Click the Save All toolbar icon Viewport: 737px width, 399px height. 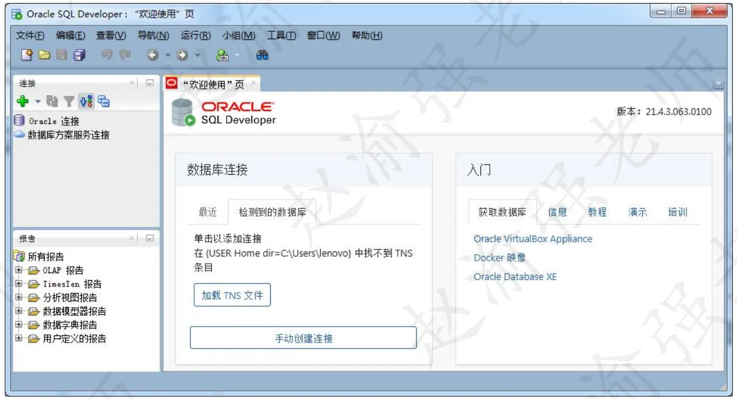(x=79, y=55)
